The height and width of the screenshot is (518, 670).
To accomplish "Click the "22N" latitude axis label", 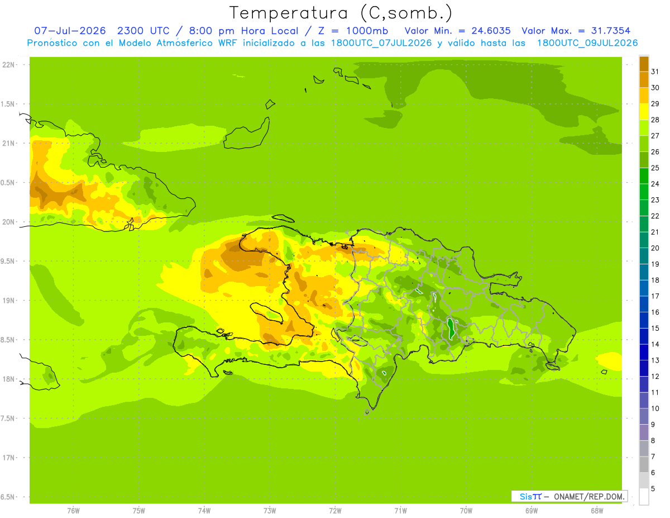I will 9,65.
